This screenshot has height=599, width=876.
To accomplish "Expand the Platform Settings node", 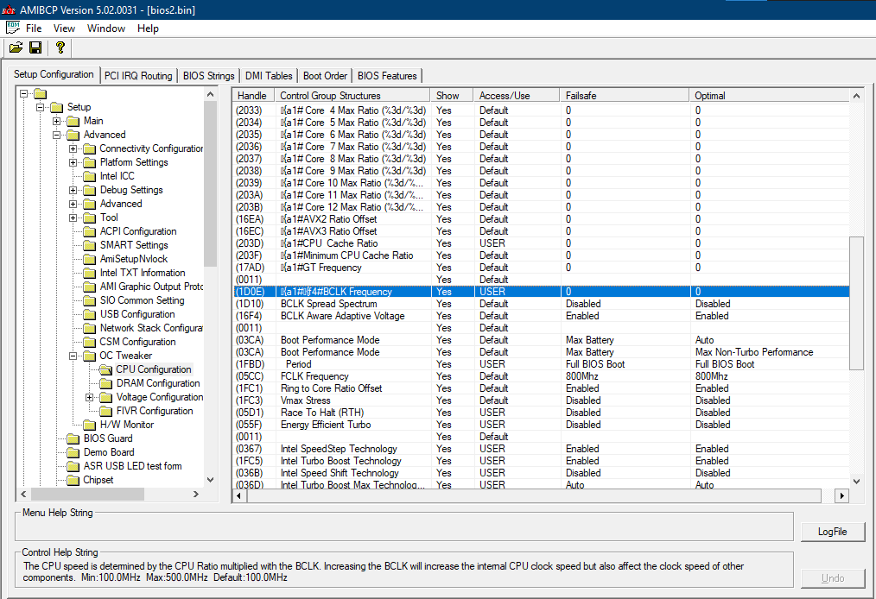I will (73, 162).
